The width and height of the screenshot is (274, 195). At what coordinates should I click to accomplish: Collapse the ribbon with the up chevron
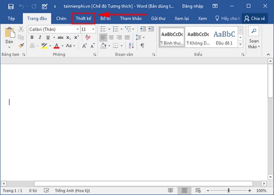[268, 54]
